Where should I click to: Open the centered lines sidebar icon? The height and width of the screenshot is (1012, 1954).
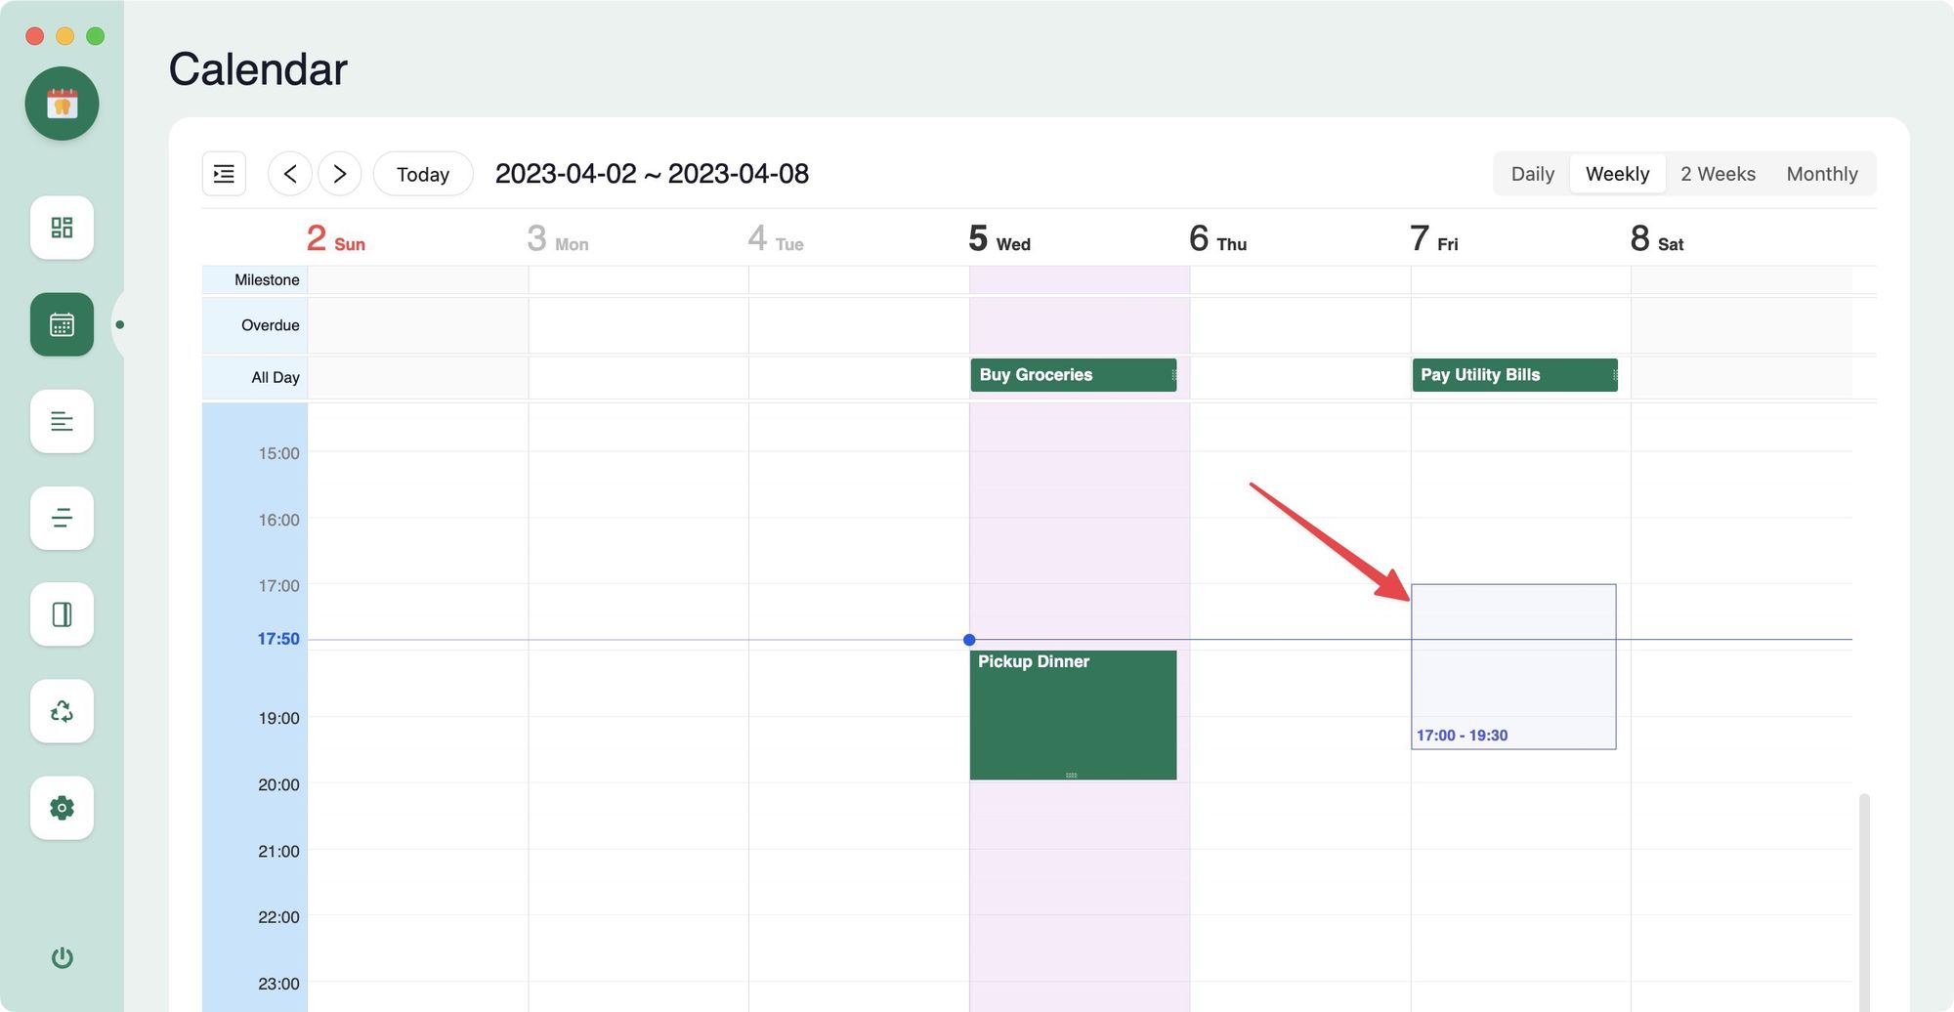point(62,518)
